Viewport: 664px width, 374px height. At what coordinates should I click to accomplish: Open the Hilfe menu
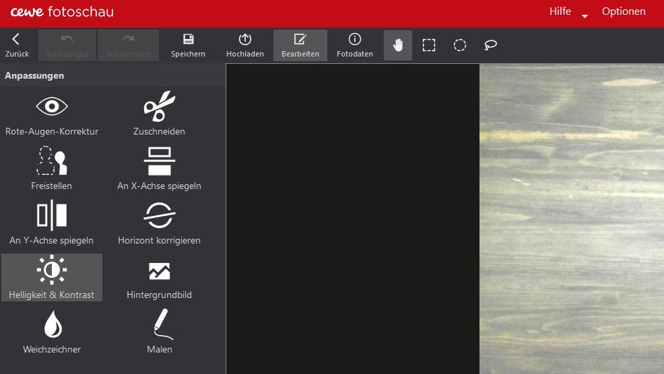click(560, 11)
